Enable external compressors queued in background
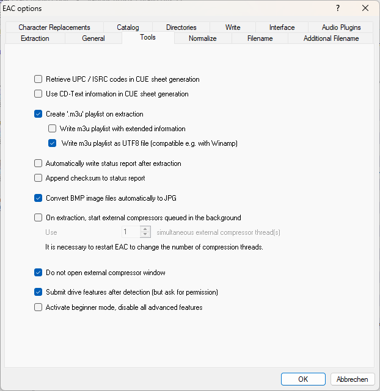The image size is (380, 391). tap(38, 218)
